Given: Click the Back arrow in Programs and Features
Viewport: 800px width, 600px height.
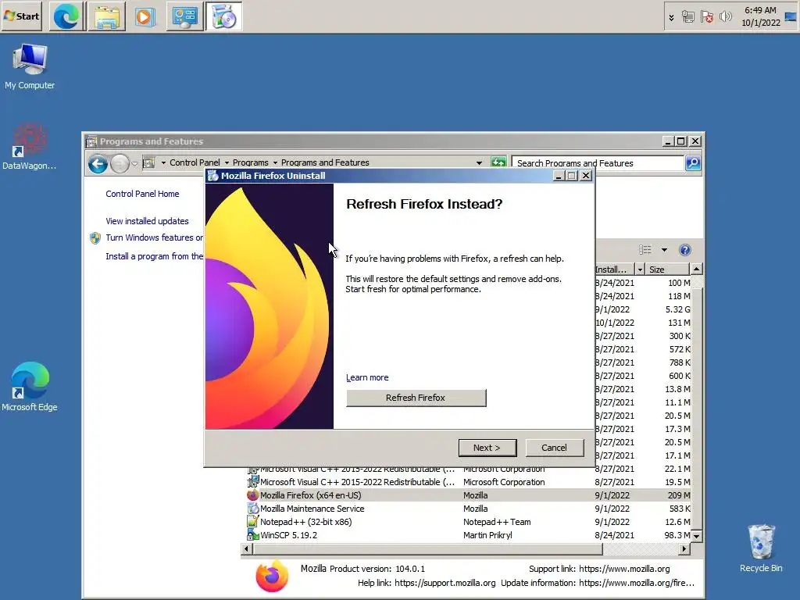Looking at the screenshot, I should (x=98, y=164).
